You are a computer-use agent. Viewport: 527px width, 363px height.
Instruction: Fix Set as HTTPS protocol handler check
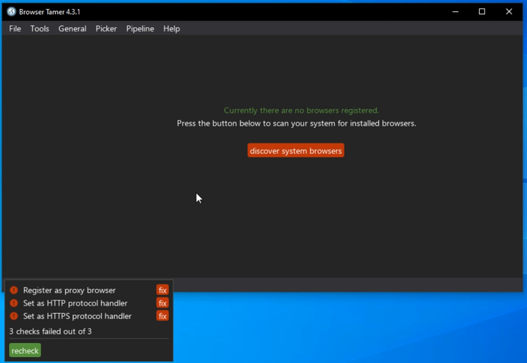pyautogui.click(x=162, y=316)
